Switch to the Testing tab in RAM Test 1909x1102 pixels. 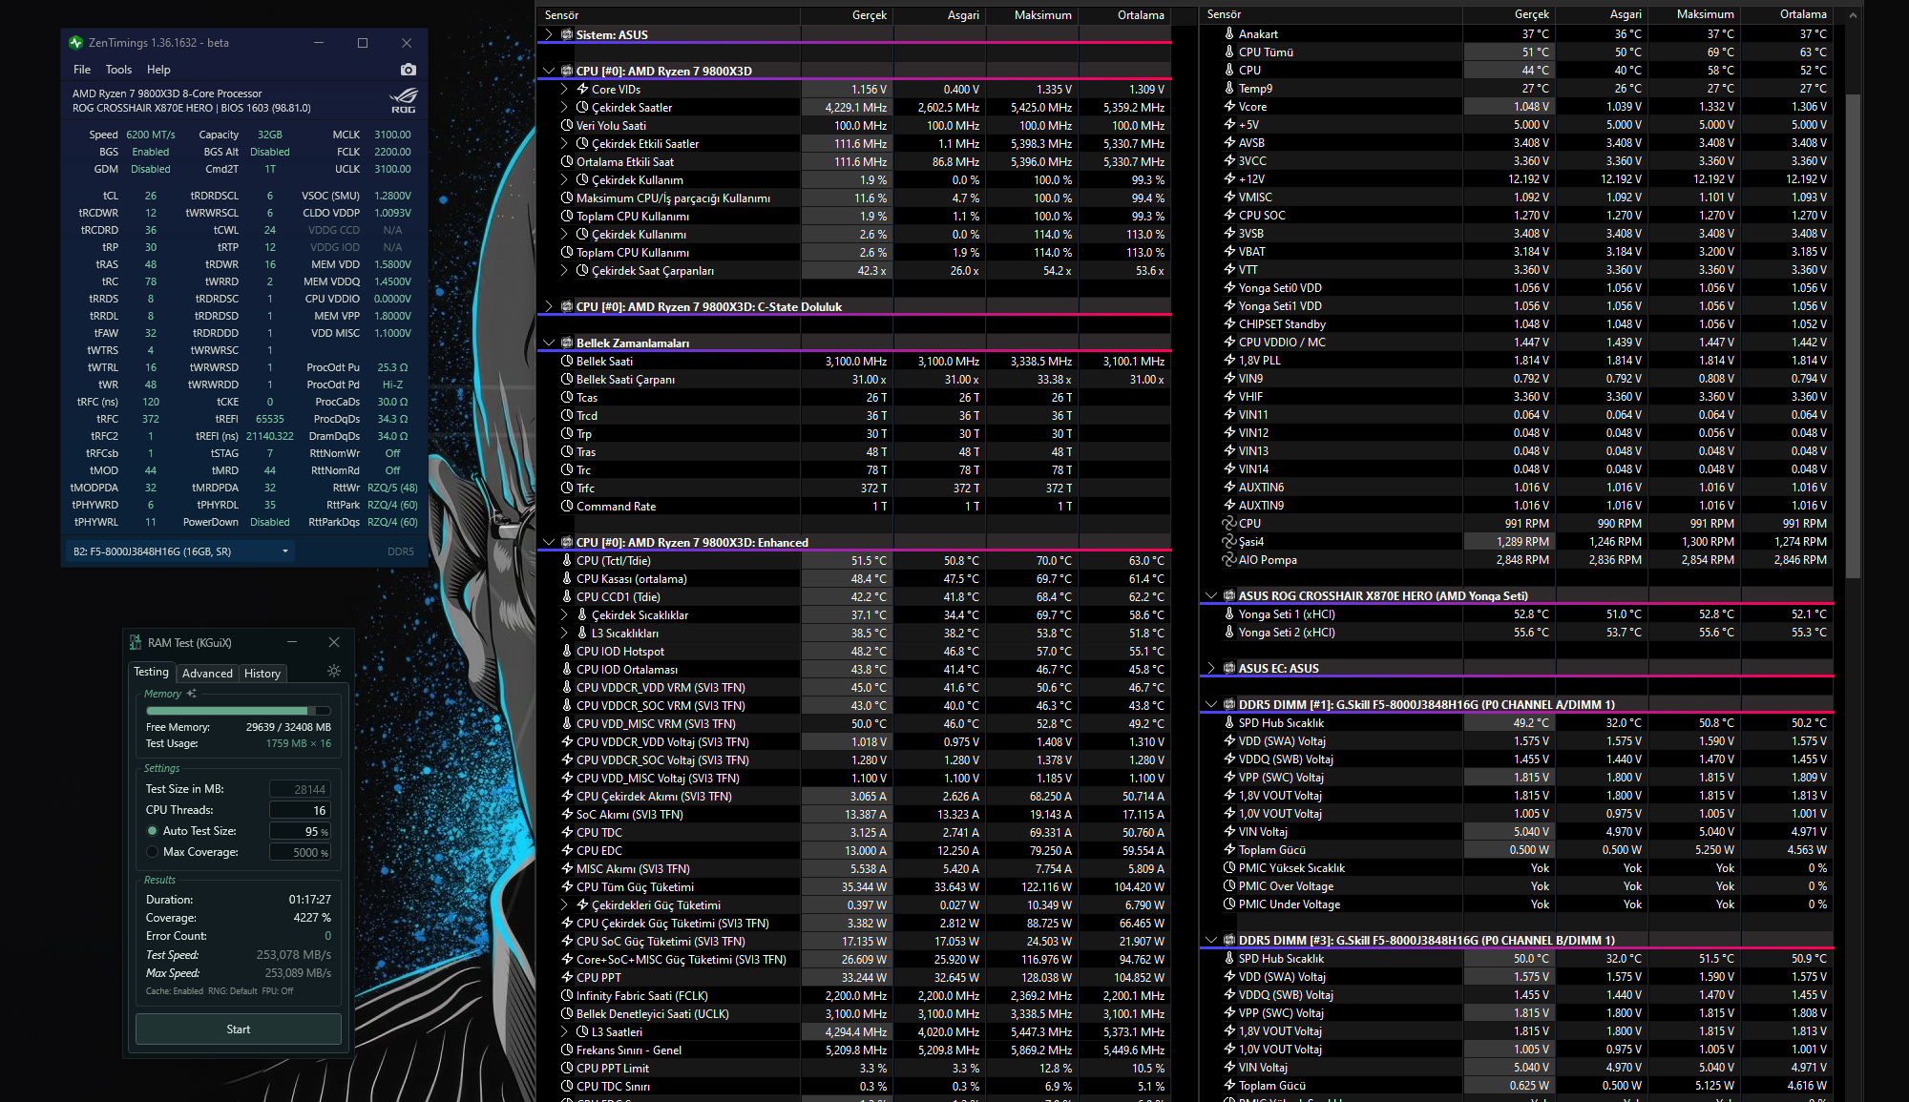tap(151, 672)
